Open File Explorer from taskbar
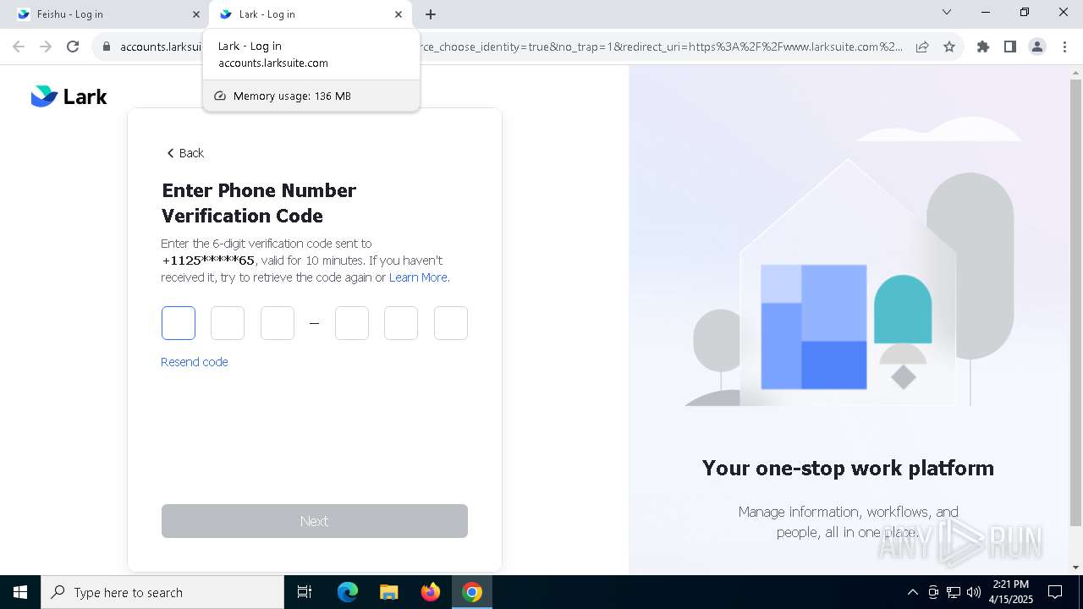Image resolution: width=1083 pixels, height=609 pixels. [388, 592]
